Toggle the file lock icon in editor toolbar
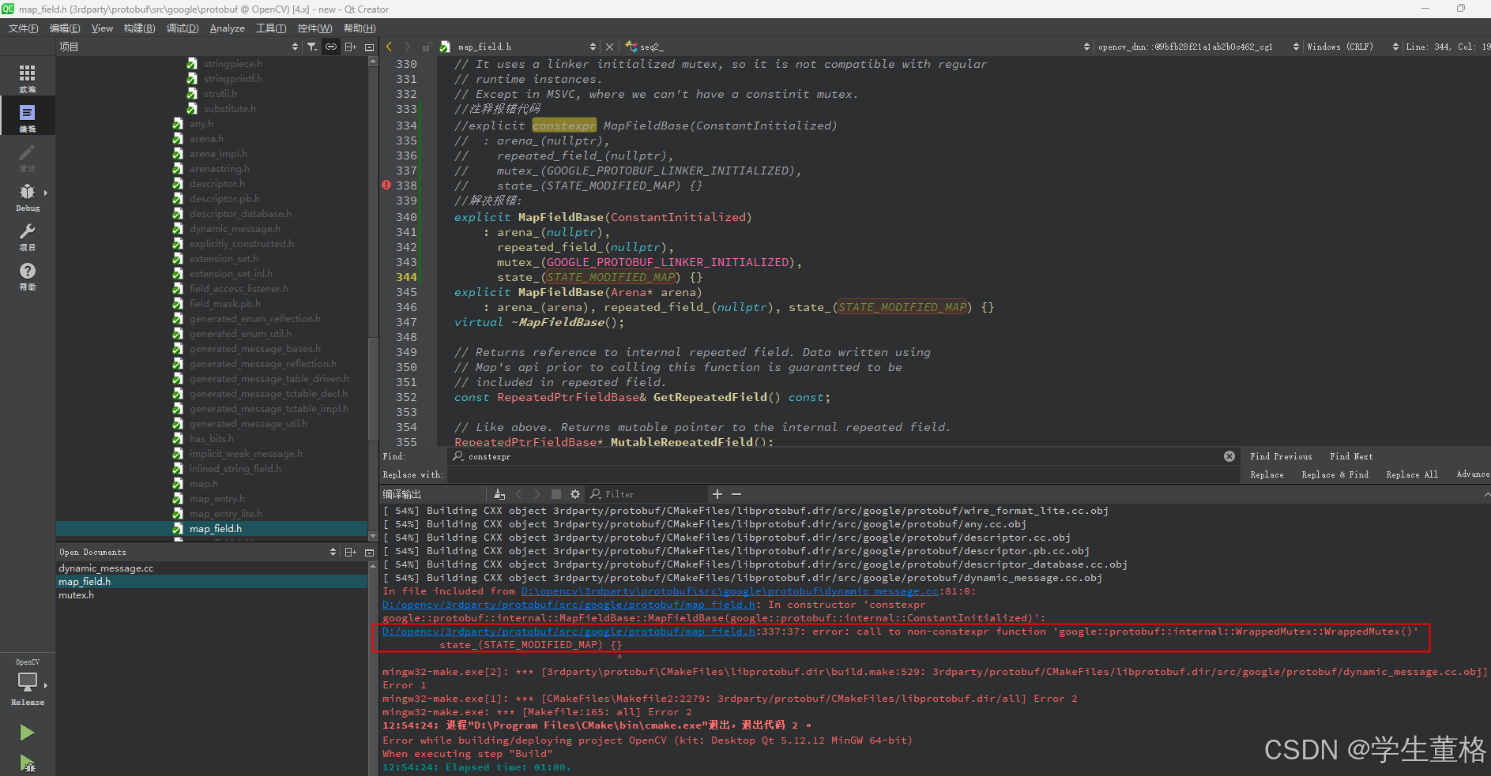Screen dimensions: 1491x776 427,47
